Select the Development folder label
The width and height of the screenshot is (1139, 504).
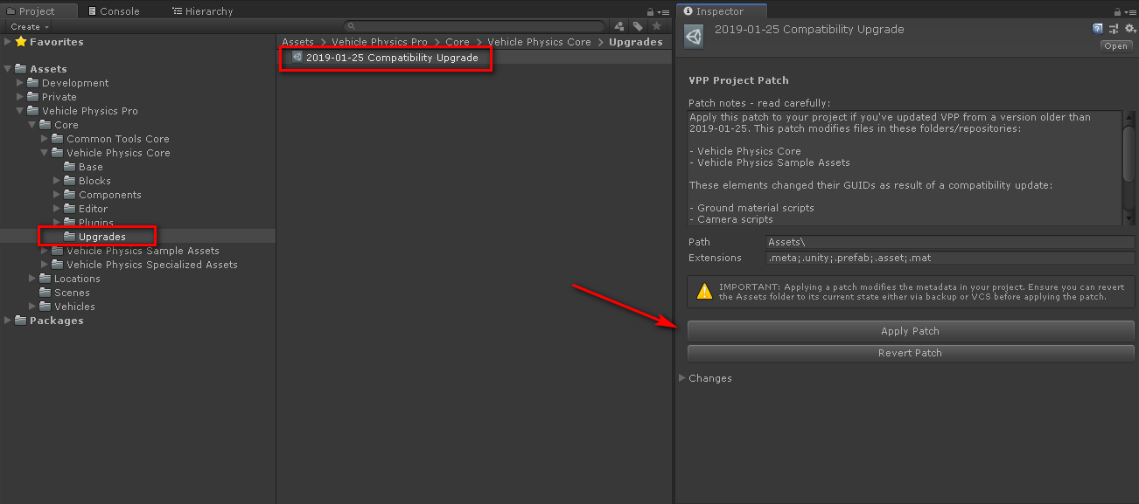click(x=75, y=83)
